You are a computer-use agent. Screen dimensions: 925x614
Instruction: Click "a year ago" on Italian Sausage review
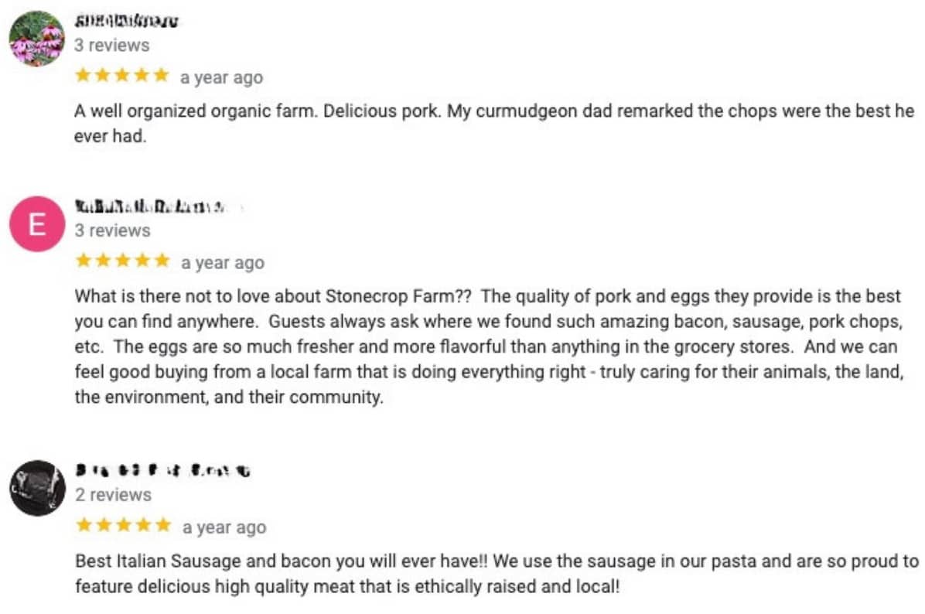point(224,527)
